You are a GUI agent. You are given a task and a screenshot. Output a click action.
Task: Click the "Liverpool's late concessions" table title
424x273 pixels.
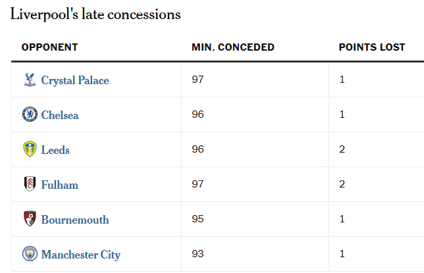[x=95, y=14]
